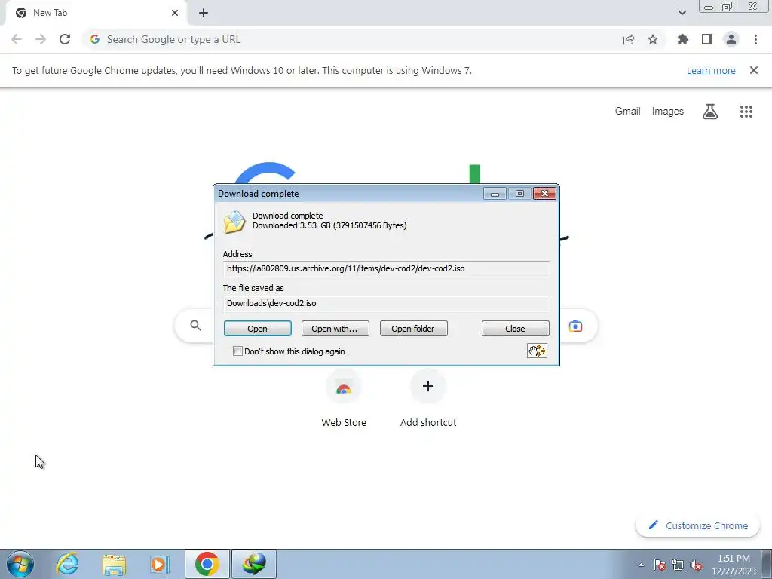Open a new tab with plus button
The width and height of the screenshot is (772, 579).
(204, 13)
